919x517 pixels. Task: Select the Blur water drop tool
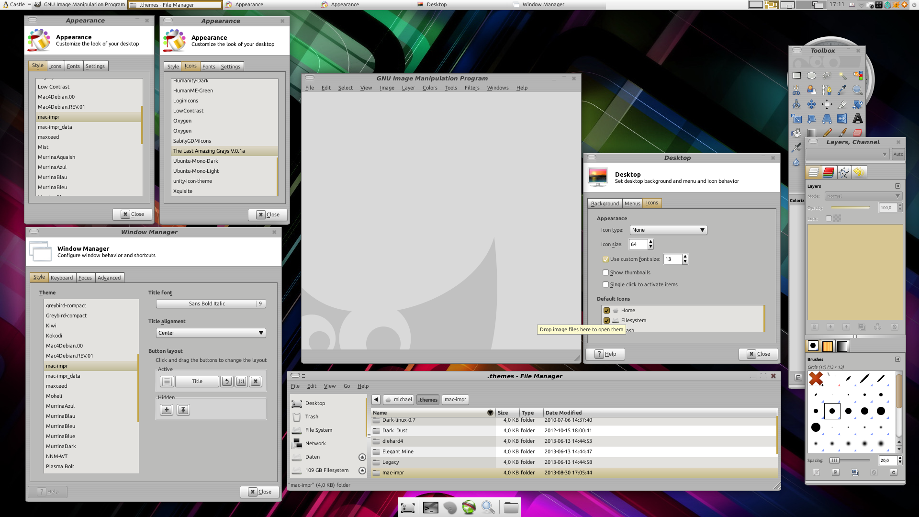point(796,162)
